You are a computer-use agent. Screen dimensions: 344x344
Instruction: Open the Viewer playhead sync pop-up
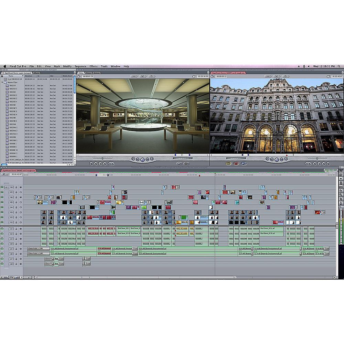pos(143,76)
